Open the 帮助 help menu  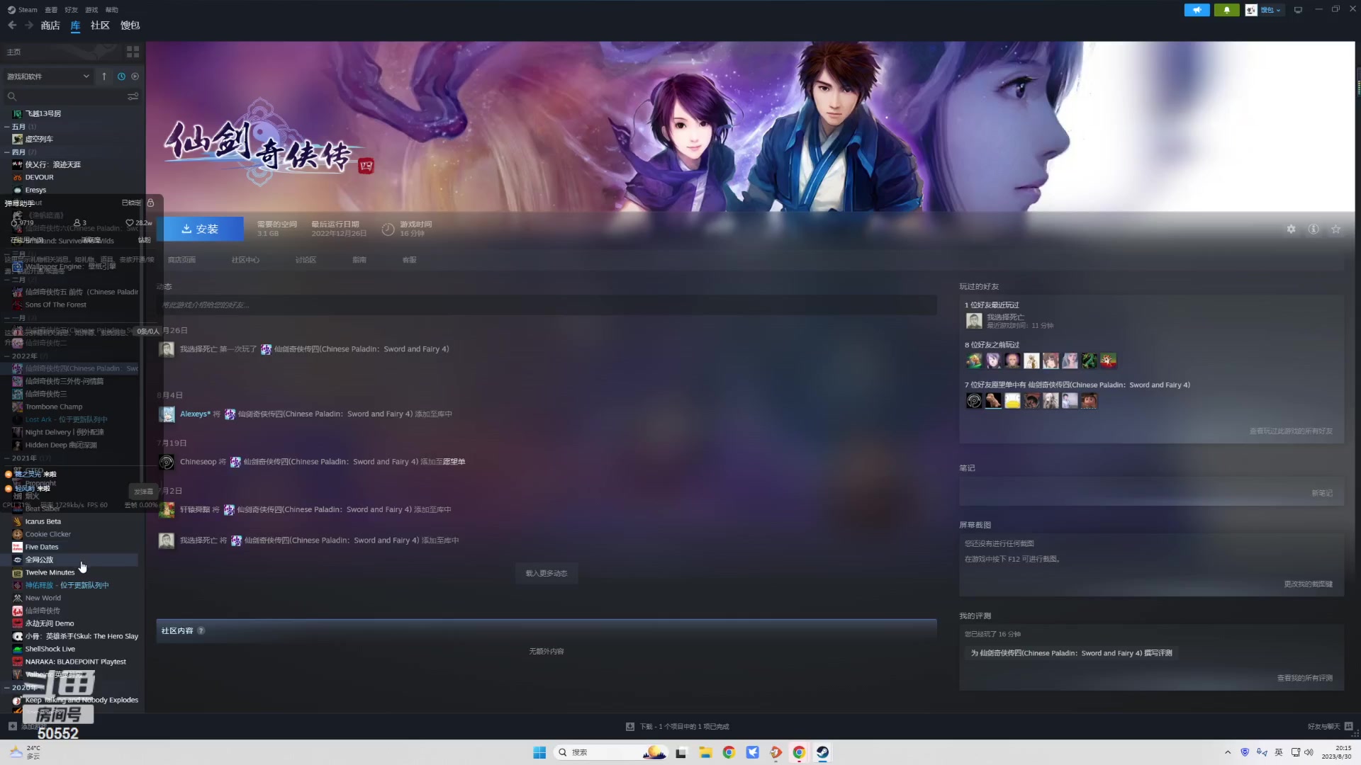tap(112, 10)
